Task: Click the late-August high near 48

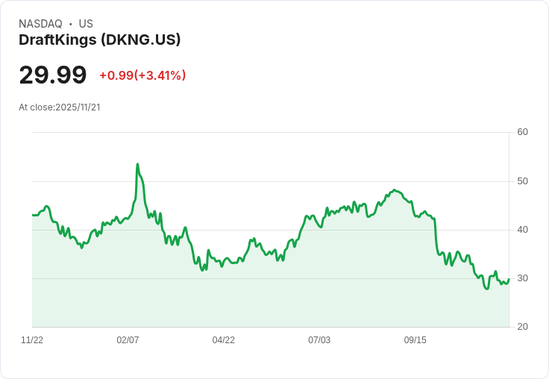Action: point(395,189)
